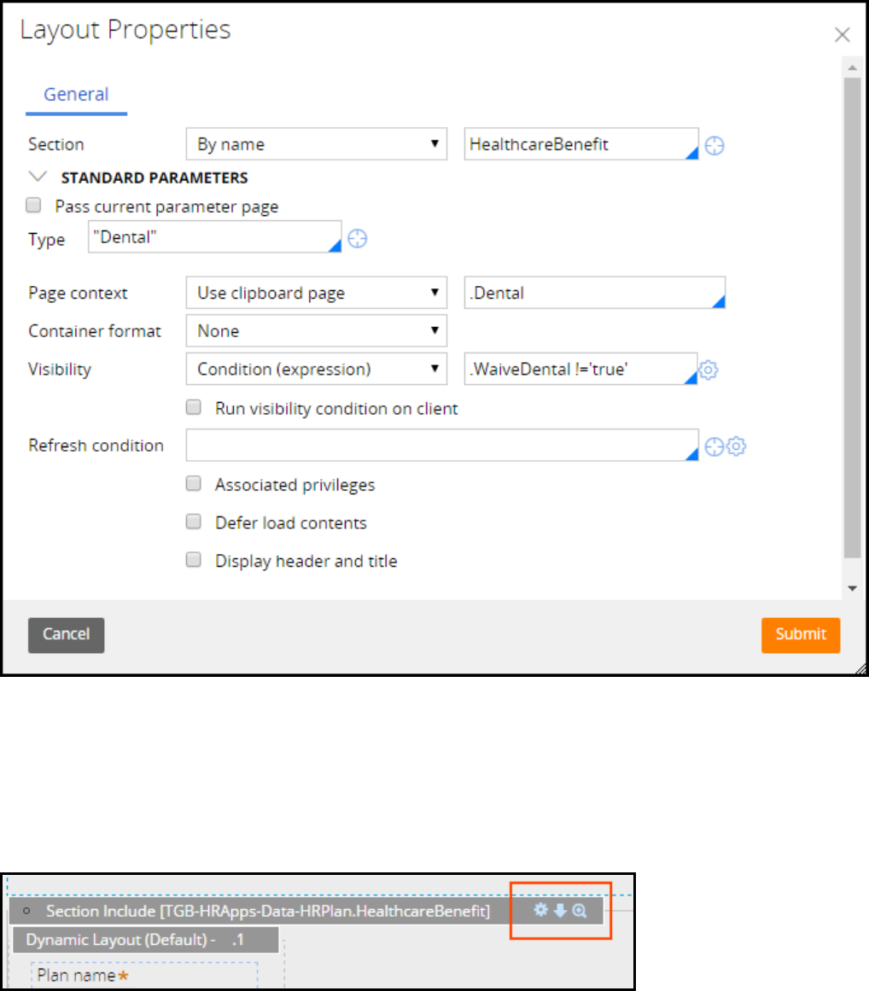
Task: Click the Refresh condition gear icon
Action: 738,446
